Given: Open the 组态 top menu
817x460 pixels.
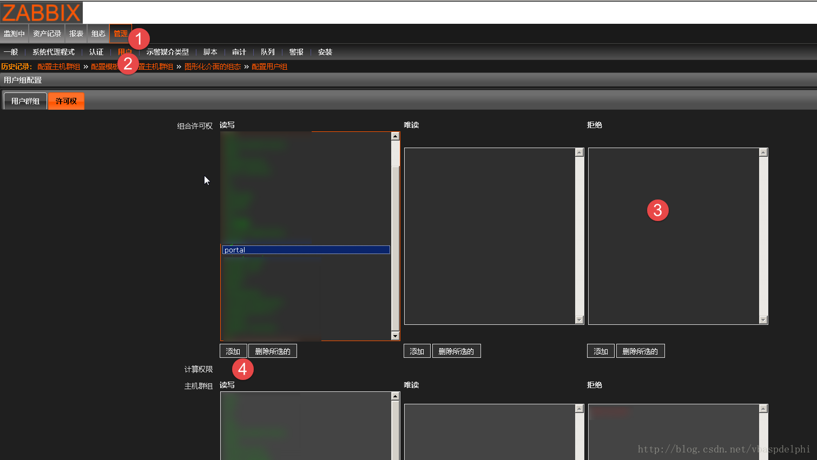Looking at the screenshot, I should tap(98, 34).
